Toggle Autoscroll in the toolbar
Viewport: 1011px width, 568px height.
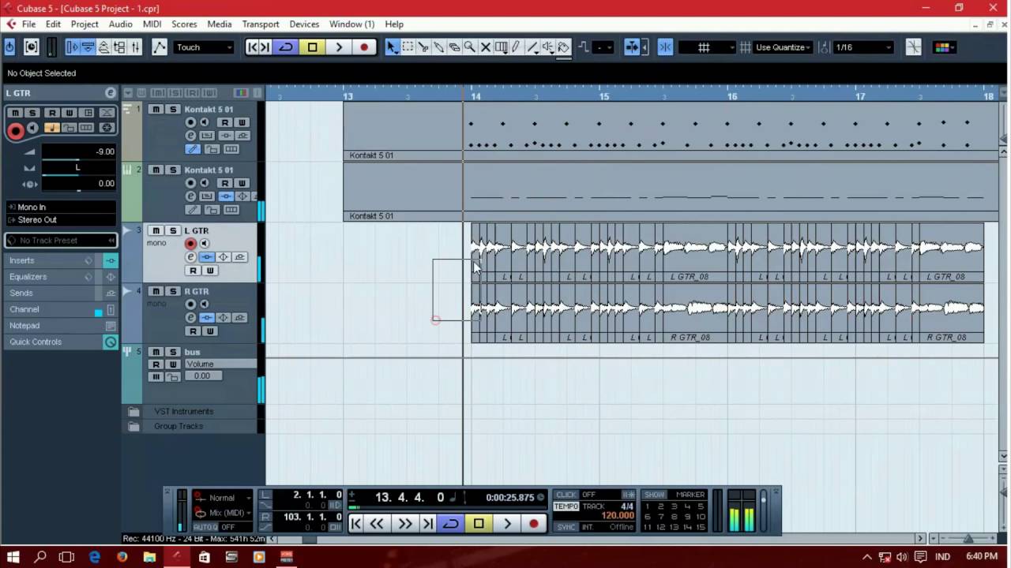pyautogui.click(x=632, y=47)
